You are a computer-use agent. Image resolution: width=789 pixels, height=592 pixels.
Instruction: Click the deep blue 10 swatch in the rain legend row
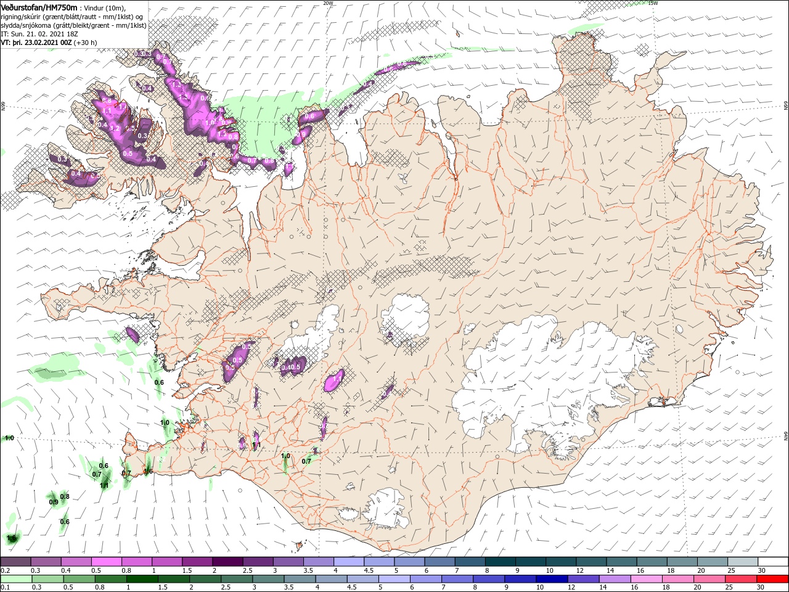pyautogui.click(x=550, y=579)
